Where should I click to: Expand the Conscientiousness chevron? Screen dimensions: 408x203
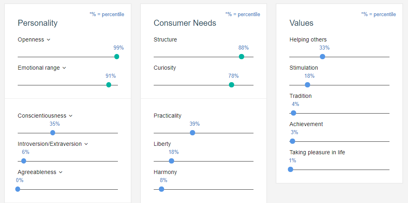71,116
